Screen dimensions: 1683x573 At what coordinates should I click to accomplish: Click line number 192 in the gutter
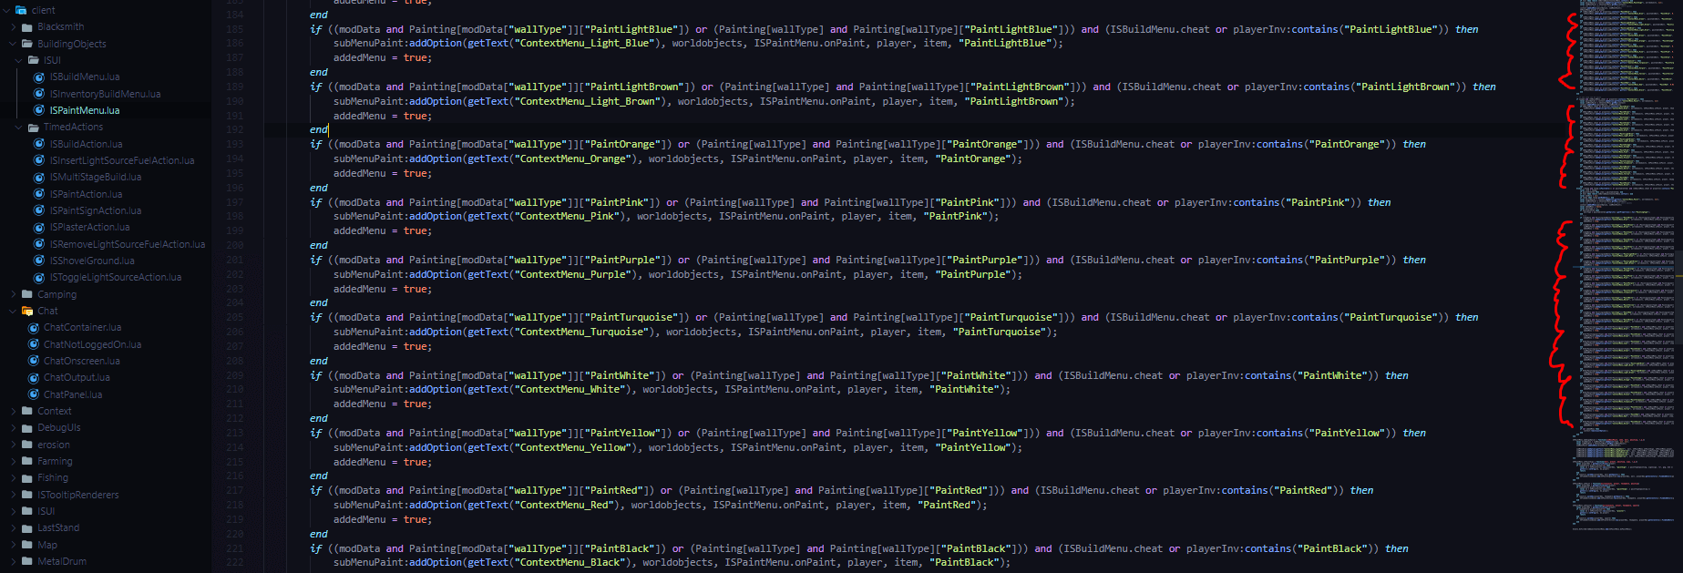coord(234,129)
